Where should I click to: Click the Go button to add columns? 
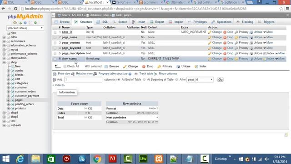pos(220,80)
